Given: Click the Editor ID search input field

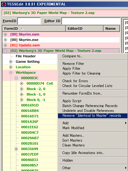Looking at the screenshot, I should click(91, 21).
